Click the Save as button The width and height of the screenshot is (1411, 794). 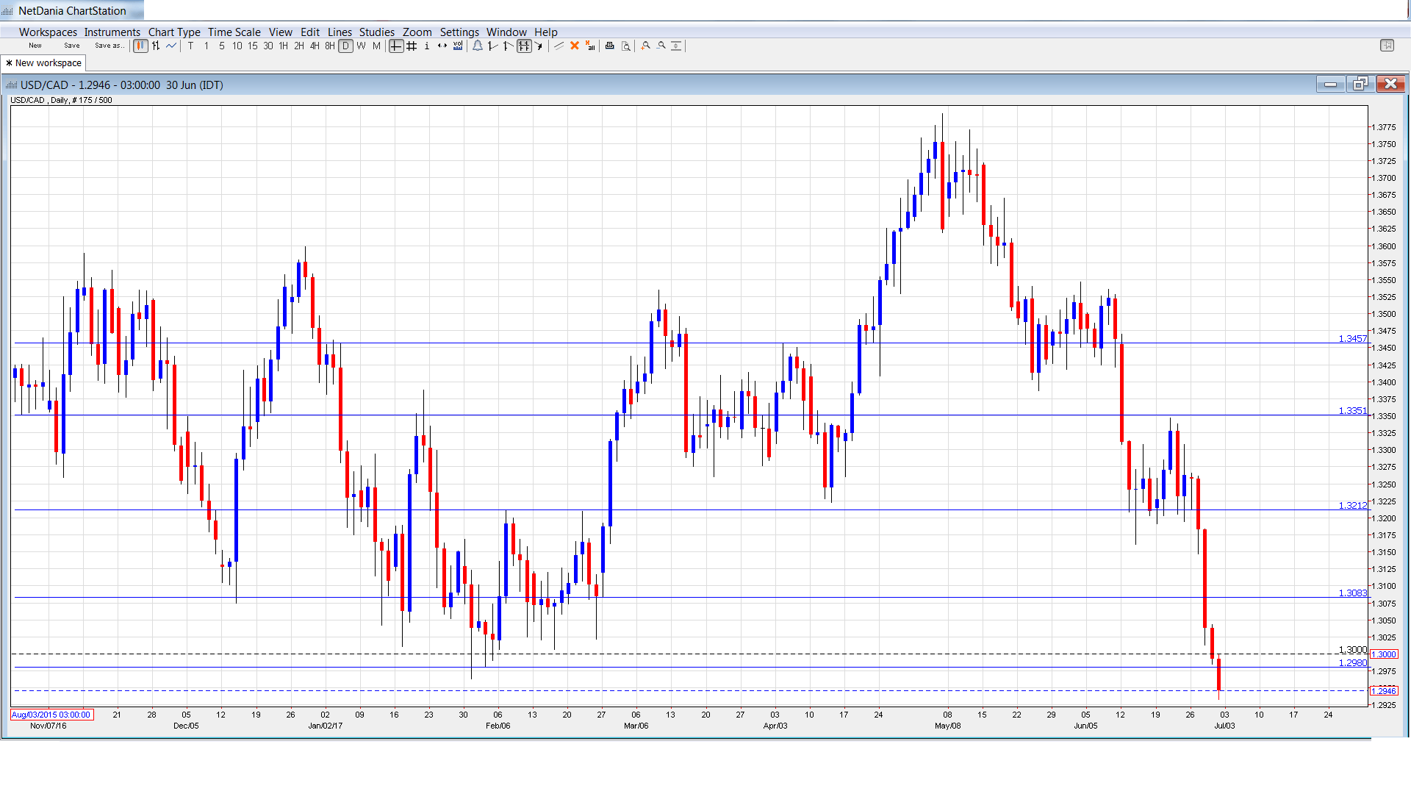pos(109,46)
